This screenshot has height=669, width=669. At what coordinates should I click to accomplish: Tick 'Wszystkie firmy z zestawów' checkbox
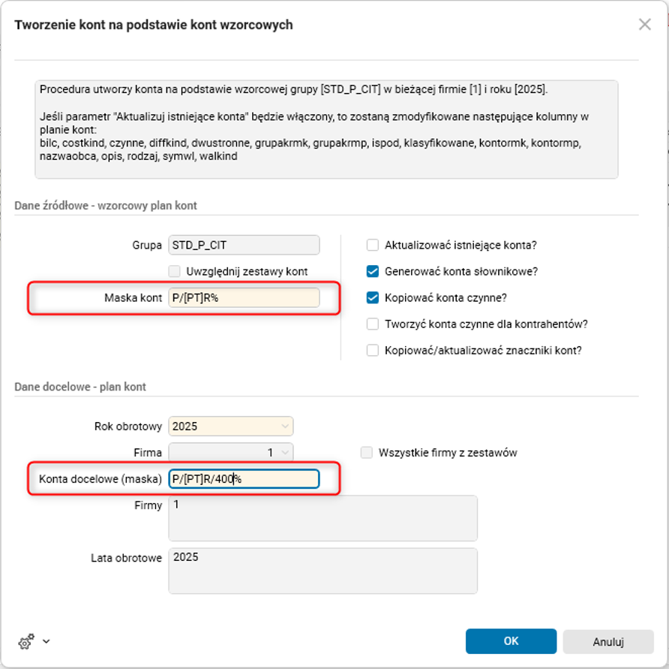pos(367,453)
